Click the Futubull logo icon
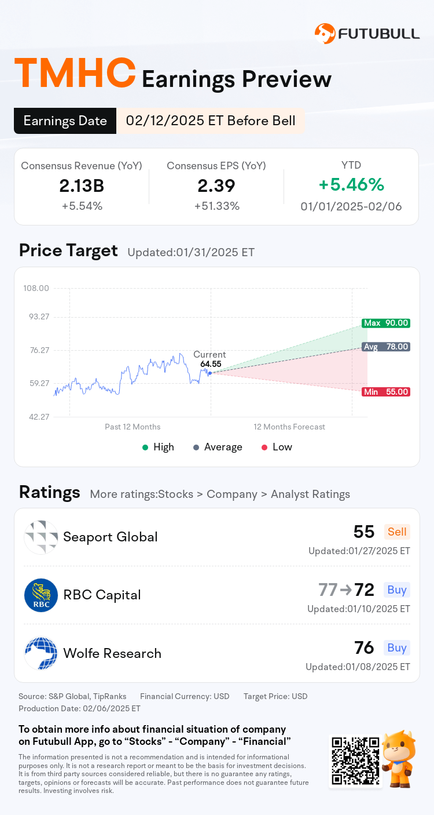 coord(325,34)
